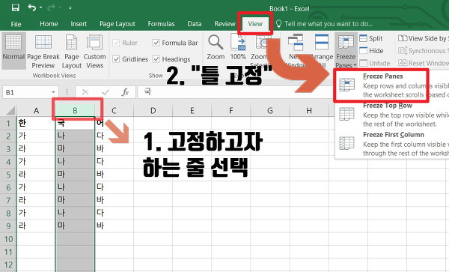The image size is (449, 272).
Task: Open the Undo history dropdown arrow
Action: [x=41, y=7]
